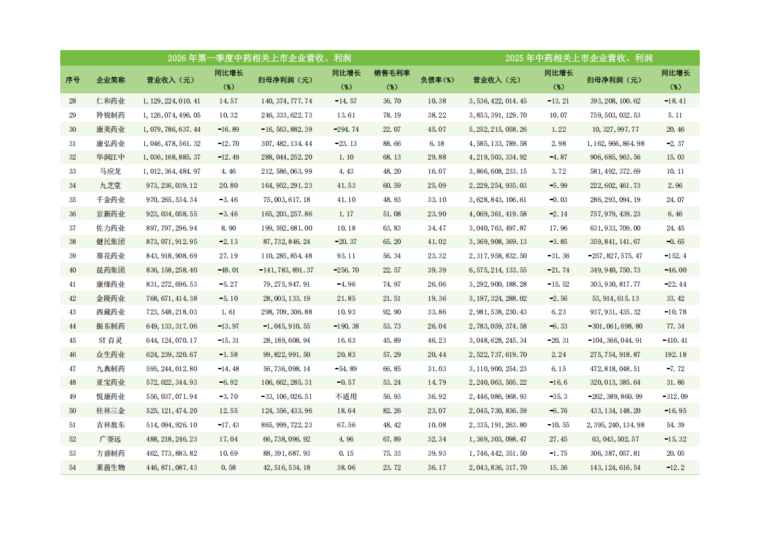Select revenue value 973,236,039.12
The height and width of the screenshot is (537, 760).
pyautogui.click(x=172, y=185)
